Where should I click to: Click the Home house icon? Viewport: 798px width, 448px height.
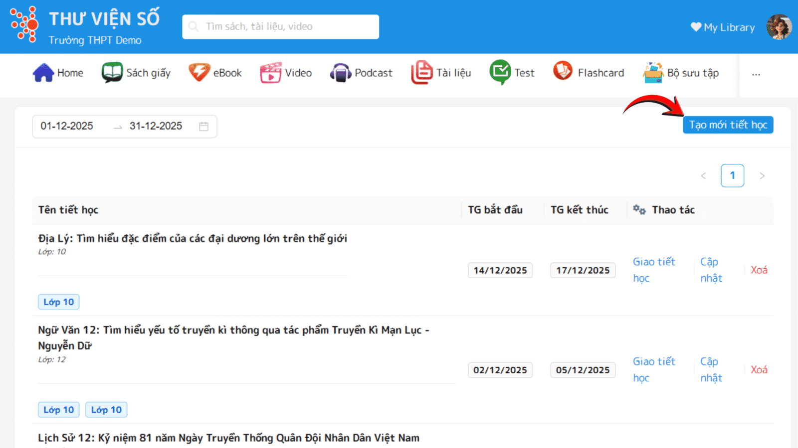(43, 73)
